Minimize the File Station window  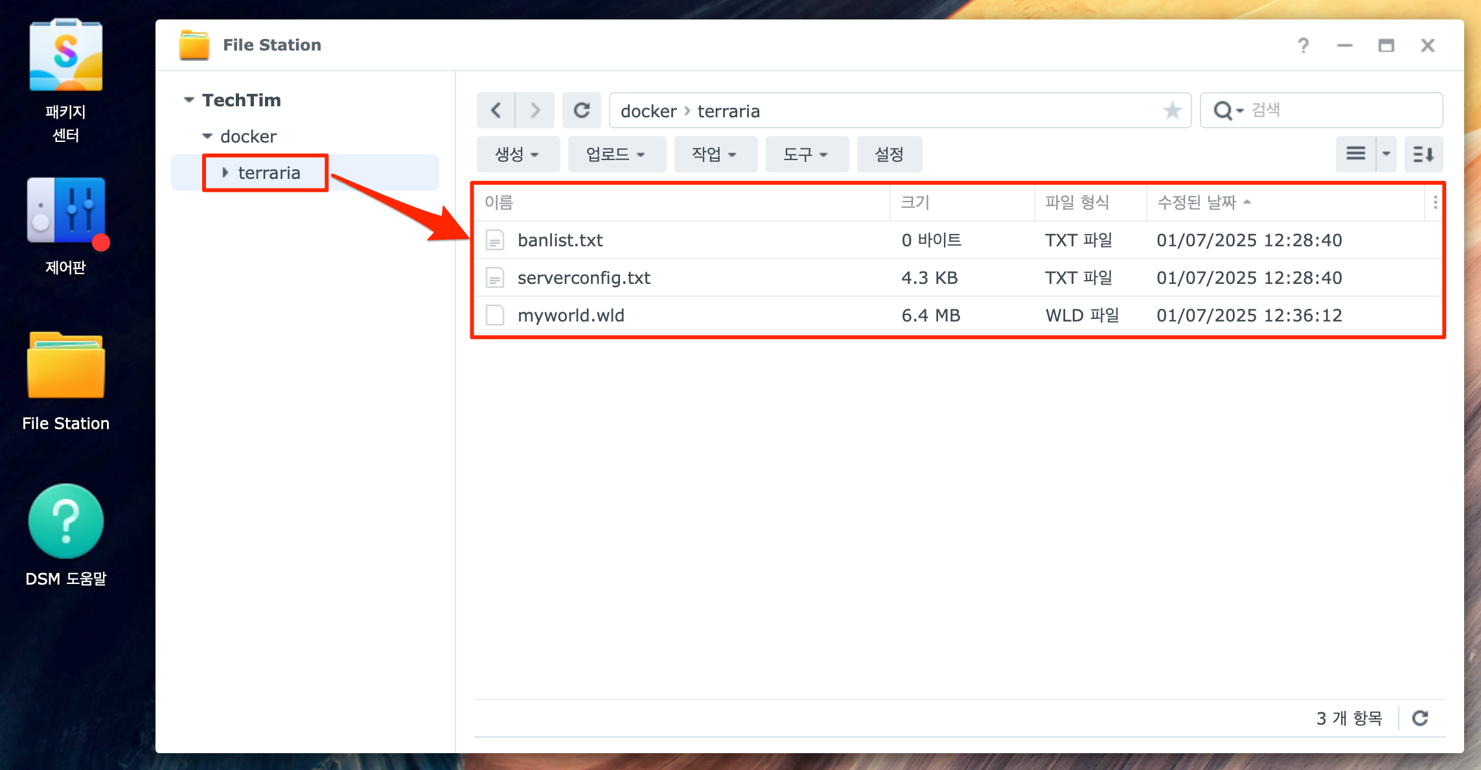click(x=1345, y=45)
